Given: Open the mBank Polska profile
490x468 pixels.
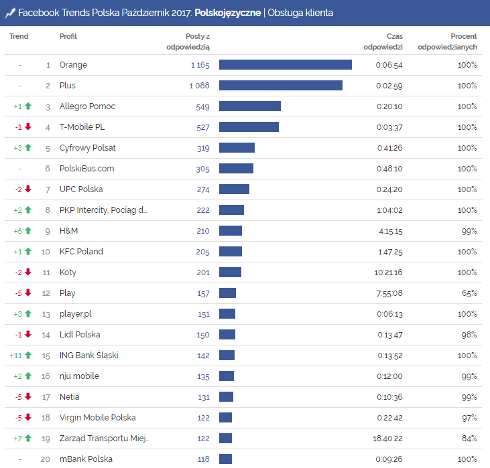Looking at the screenshot, I should pos(86,459).
